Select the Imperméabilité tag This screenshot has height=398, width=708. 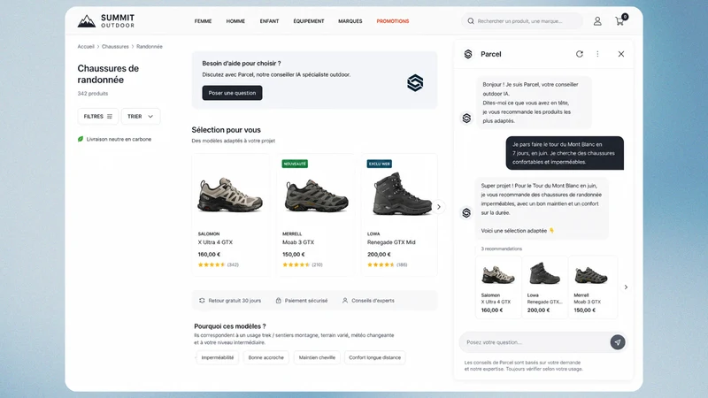218,357
